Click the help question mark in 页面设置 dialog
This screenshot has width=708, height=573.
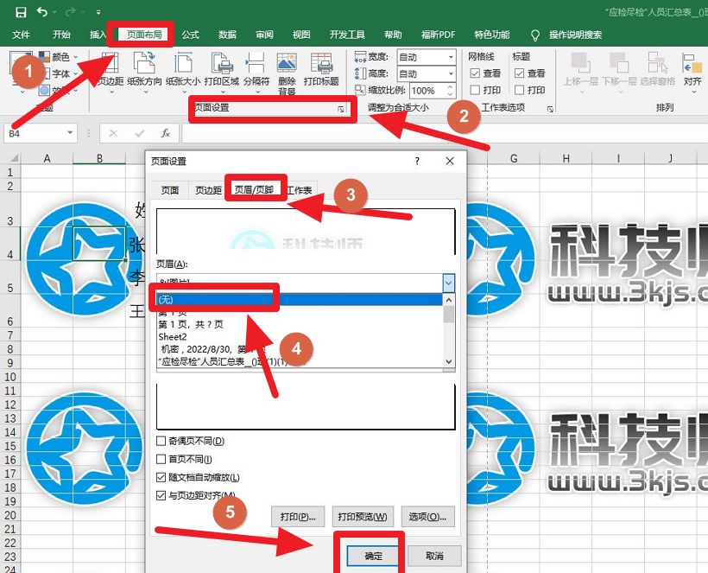pos(417,161)
